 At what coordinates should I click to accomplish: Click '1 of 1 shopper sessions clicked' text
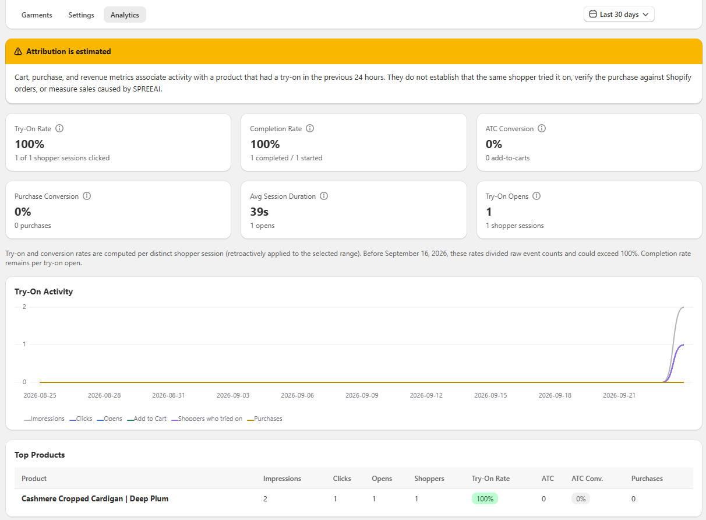pyautogui.click(x=62, y=158)
